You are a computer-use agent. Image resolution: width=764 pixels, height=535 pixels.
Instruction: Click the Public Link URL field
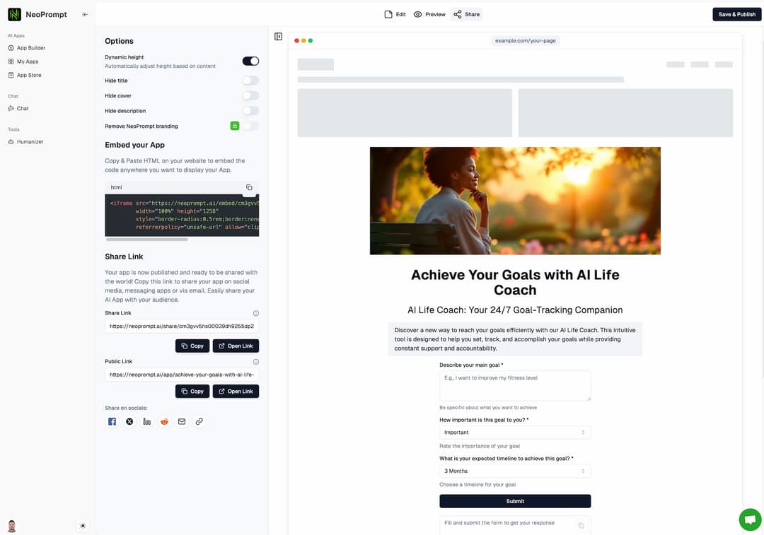[x=182, y=375]
